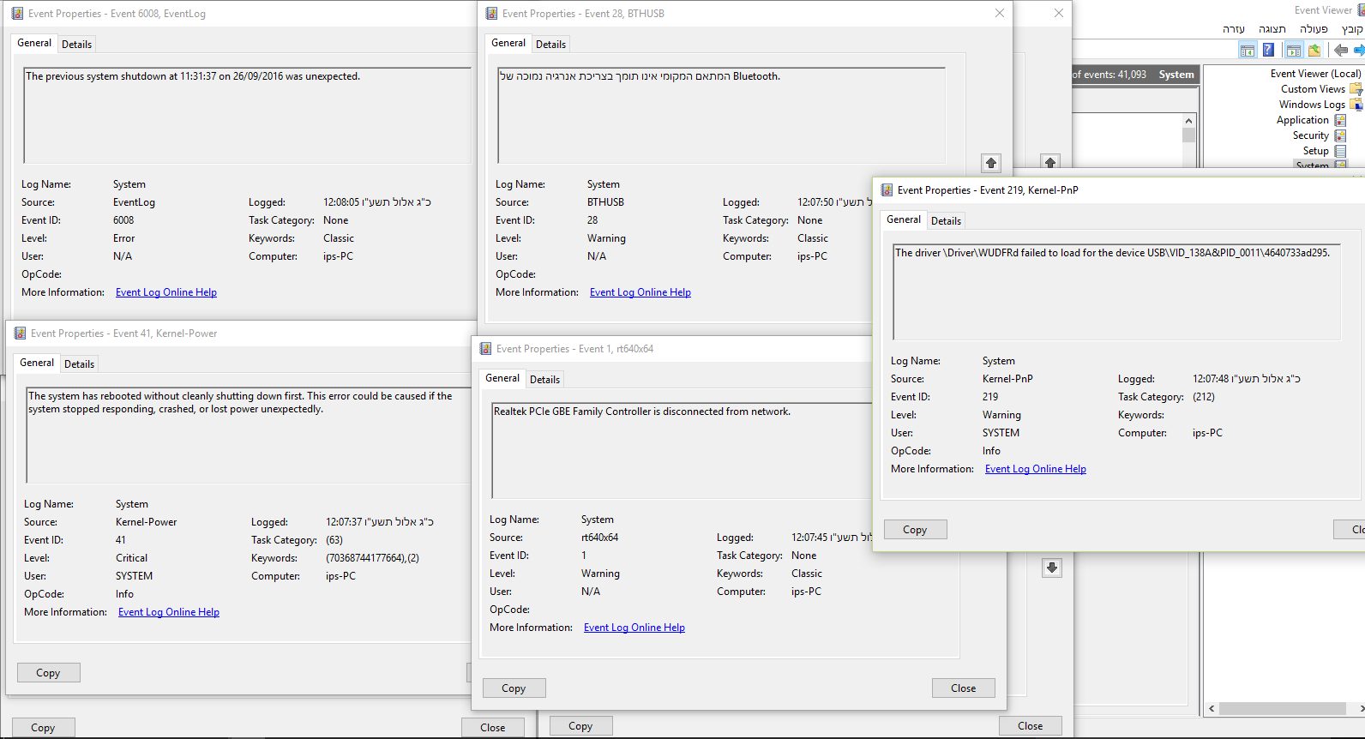The width and height of the screenshot is (1365, 739).
Task: Click the rebooted-without-cleanly-shutting-down description text
Action: (240, 403)
